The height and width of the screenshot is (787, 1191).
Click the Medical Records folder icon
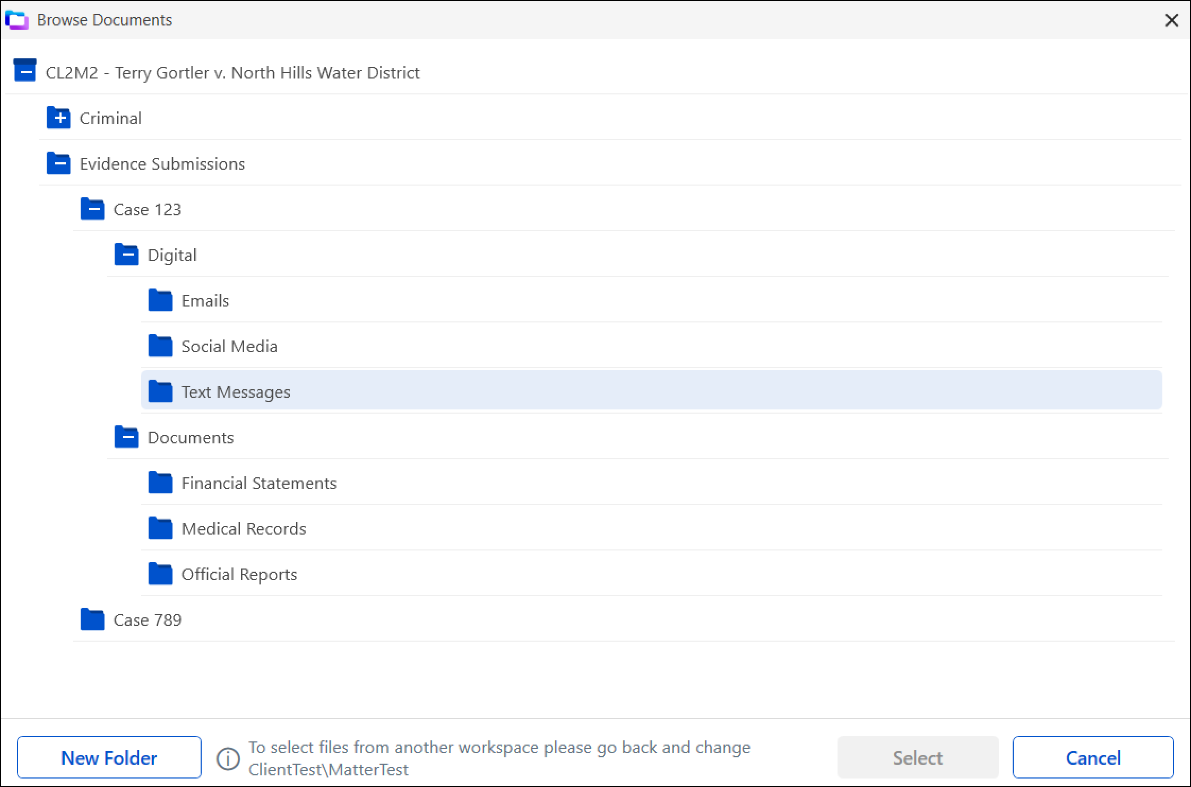tap(160, 528)
